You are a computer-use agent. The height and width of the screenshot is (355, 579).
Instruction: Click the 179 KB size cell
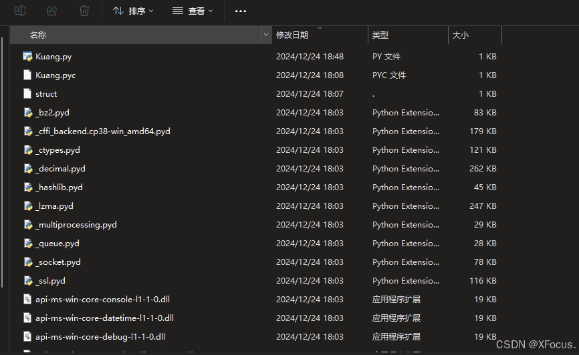(x=483, y=131)
